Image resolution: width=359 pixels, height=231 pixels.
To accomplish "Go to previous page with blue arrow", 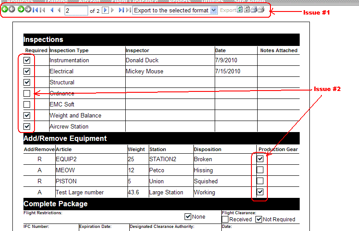I will click(52, 10).
